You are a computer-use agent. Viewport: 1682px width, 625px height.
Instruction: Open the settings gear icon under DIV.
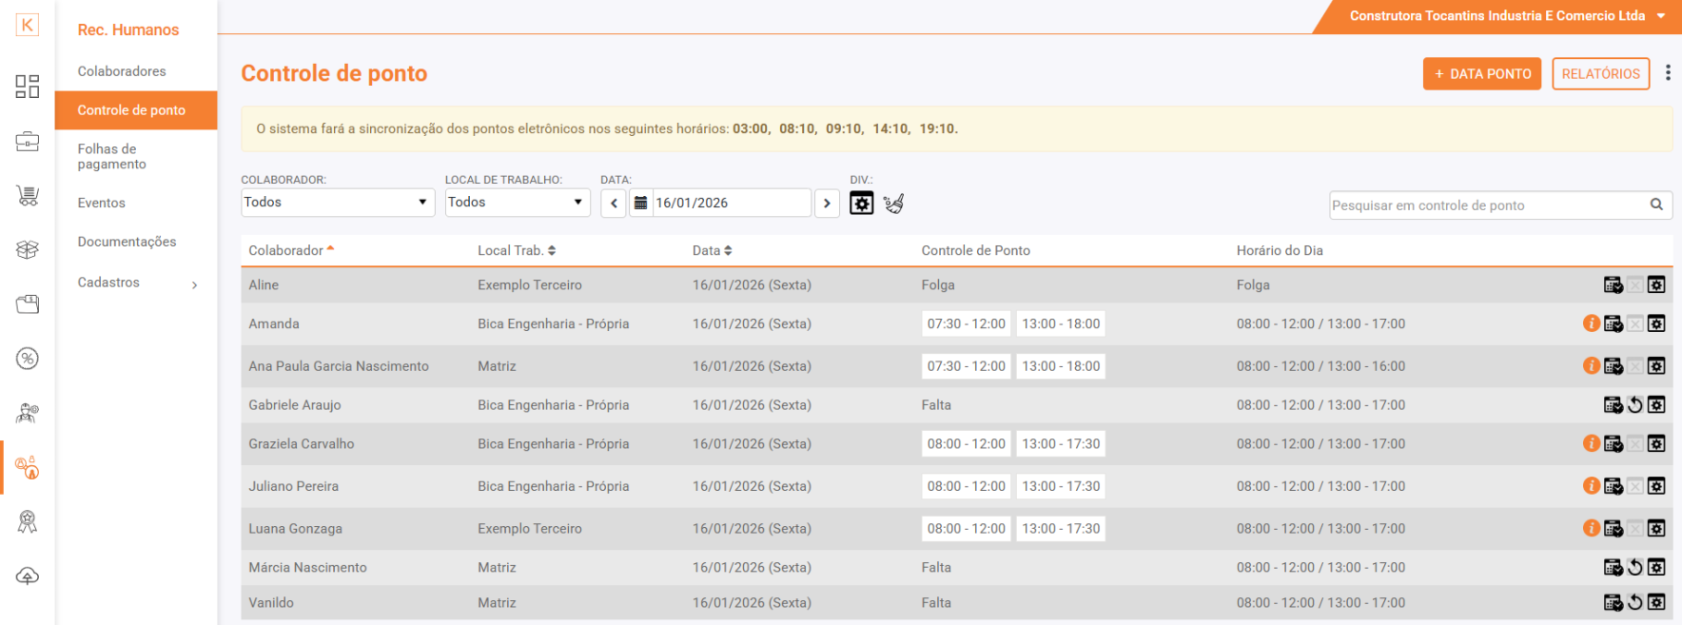point(861,204)
